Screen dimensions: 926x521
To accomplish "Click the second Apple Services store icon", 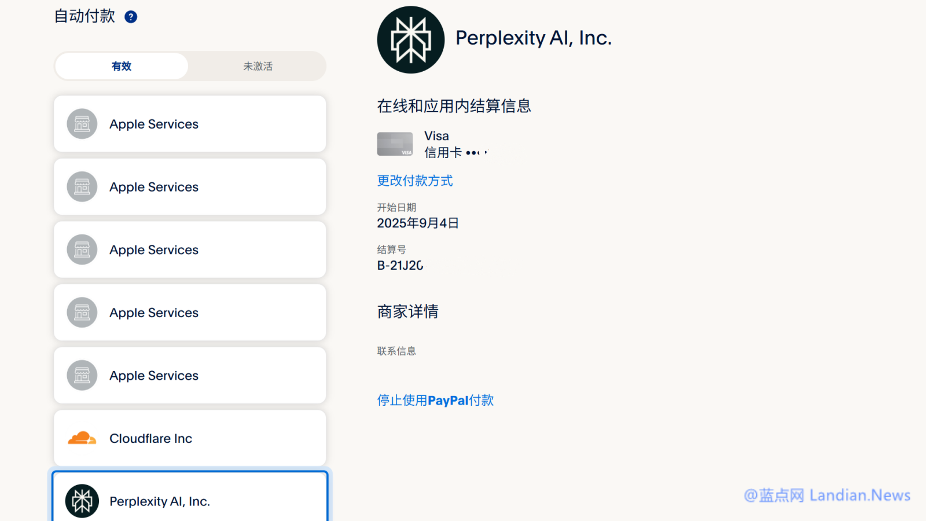I will coord(82,187).
